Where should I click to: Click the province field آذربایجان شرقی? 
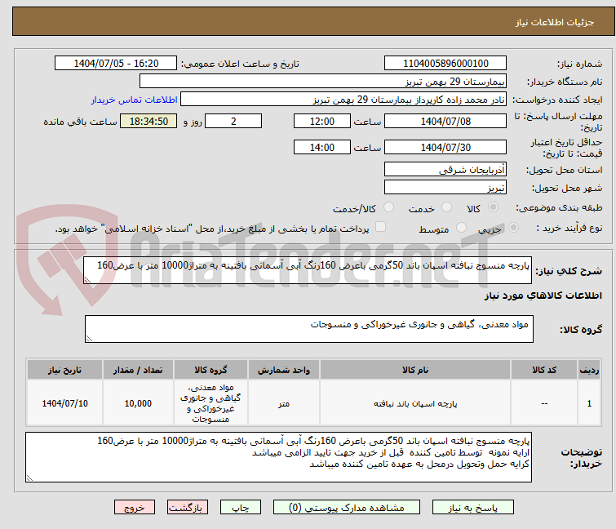click(x=445, y=169)
